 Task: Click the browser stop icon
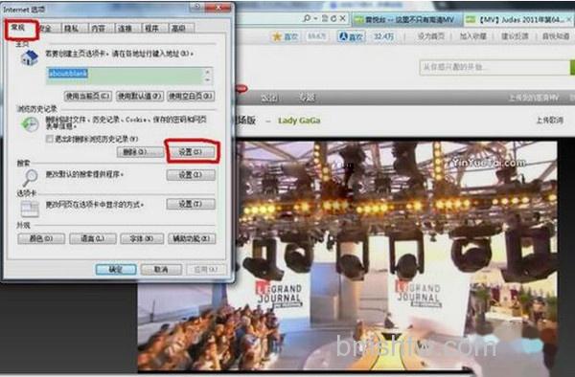(x=342, y=18)
